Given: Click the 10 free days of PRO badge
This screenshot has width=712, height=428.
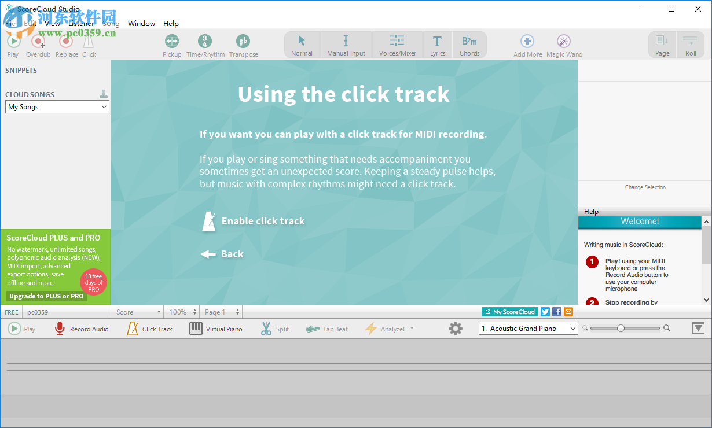Looking at the screenshot, I should tap(94, 283).
